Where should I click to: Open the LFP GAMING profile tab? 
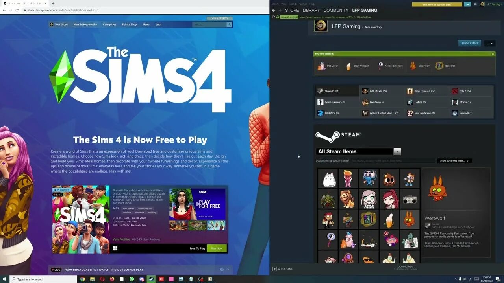(x=365, y=10)
